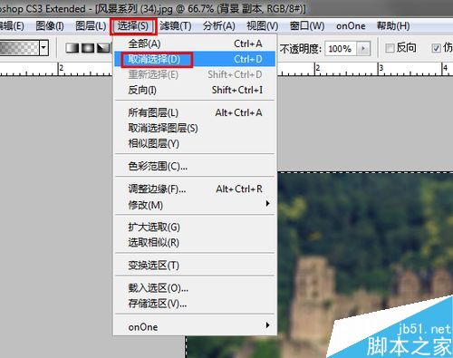This screenshot has width=453, height=358.
Task: Select the linear gradient type icon
Action: pyautogui.click(x=72, y=48)
